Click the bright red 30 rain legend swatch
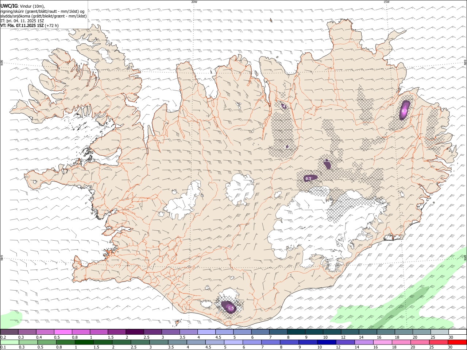Viewport: 467px width, 350px height. click(457, 342)
